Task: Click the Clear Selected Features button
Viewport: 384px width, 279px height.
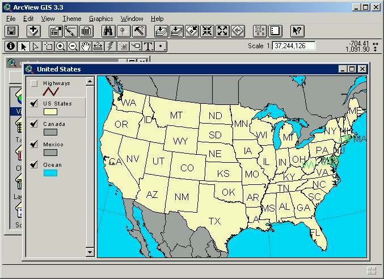Action: [x=275, y=31]
